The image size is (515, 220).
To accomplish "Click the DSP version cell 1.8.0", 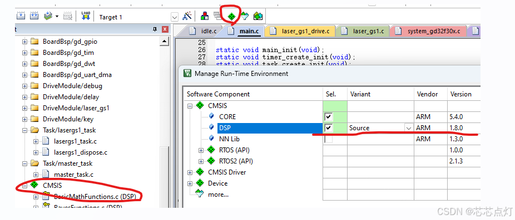I will (463, 128).
